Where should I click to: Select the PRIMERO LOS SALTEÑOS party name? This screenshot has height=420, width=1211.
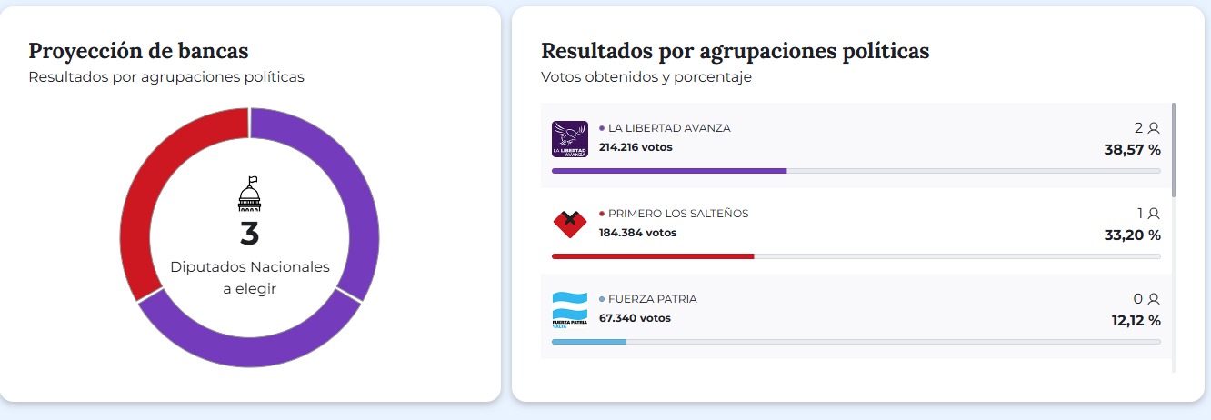click(x=678, y=214)
